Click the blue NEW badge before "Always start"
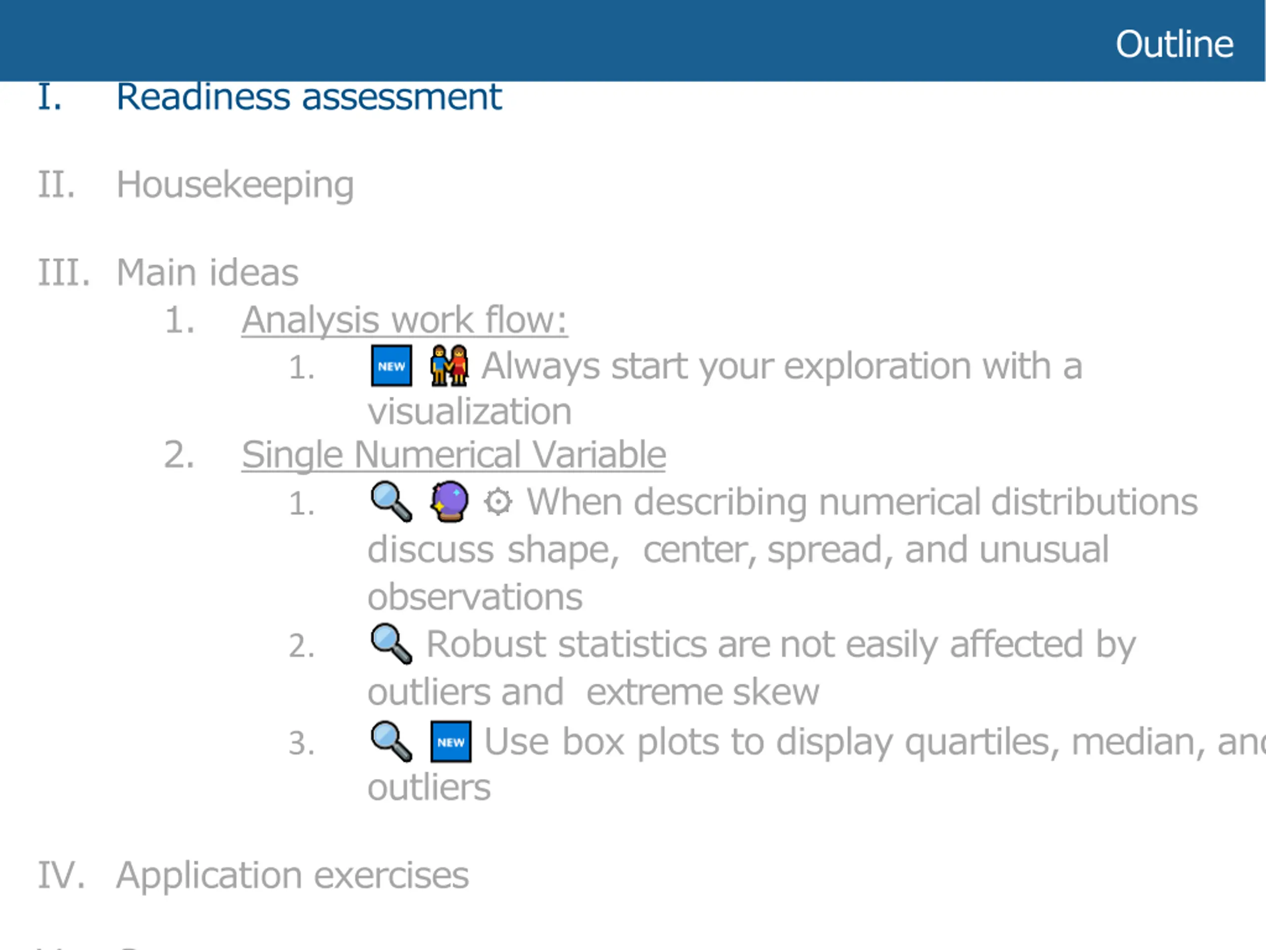Viewport: 1266px width, 950px height. [392, 366]
